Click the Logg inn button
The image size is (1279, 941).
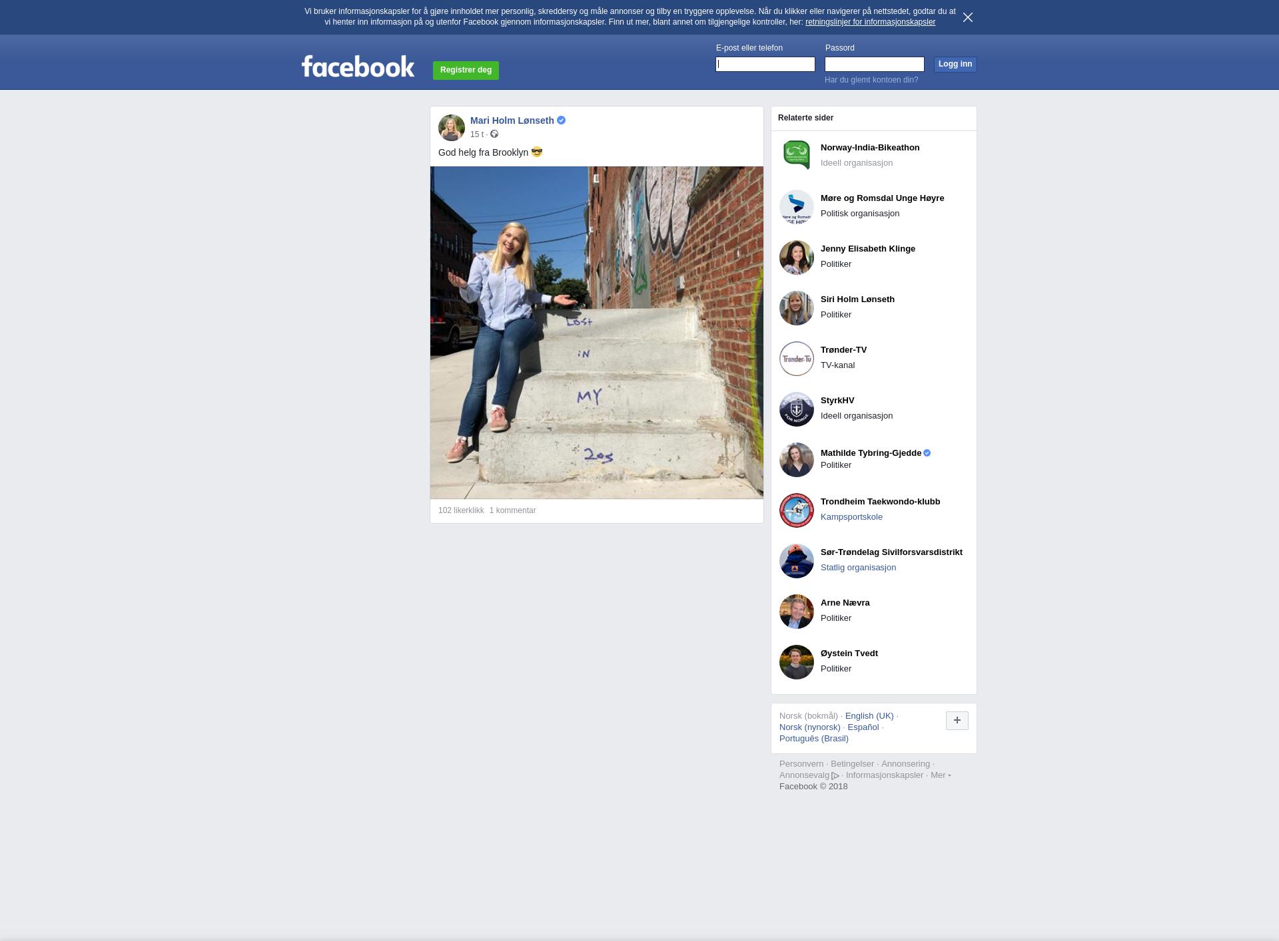[x=955, y=64]
